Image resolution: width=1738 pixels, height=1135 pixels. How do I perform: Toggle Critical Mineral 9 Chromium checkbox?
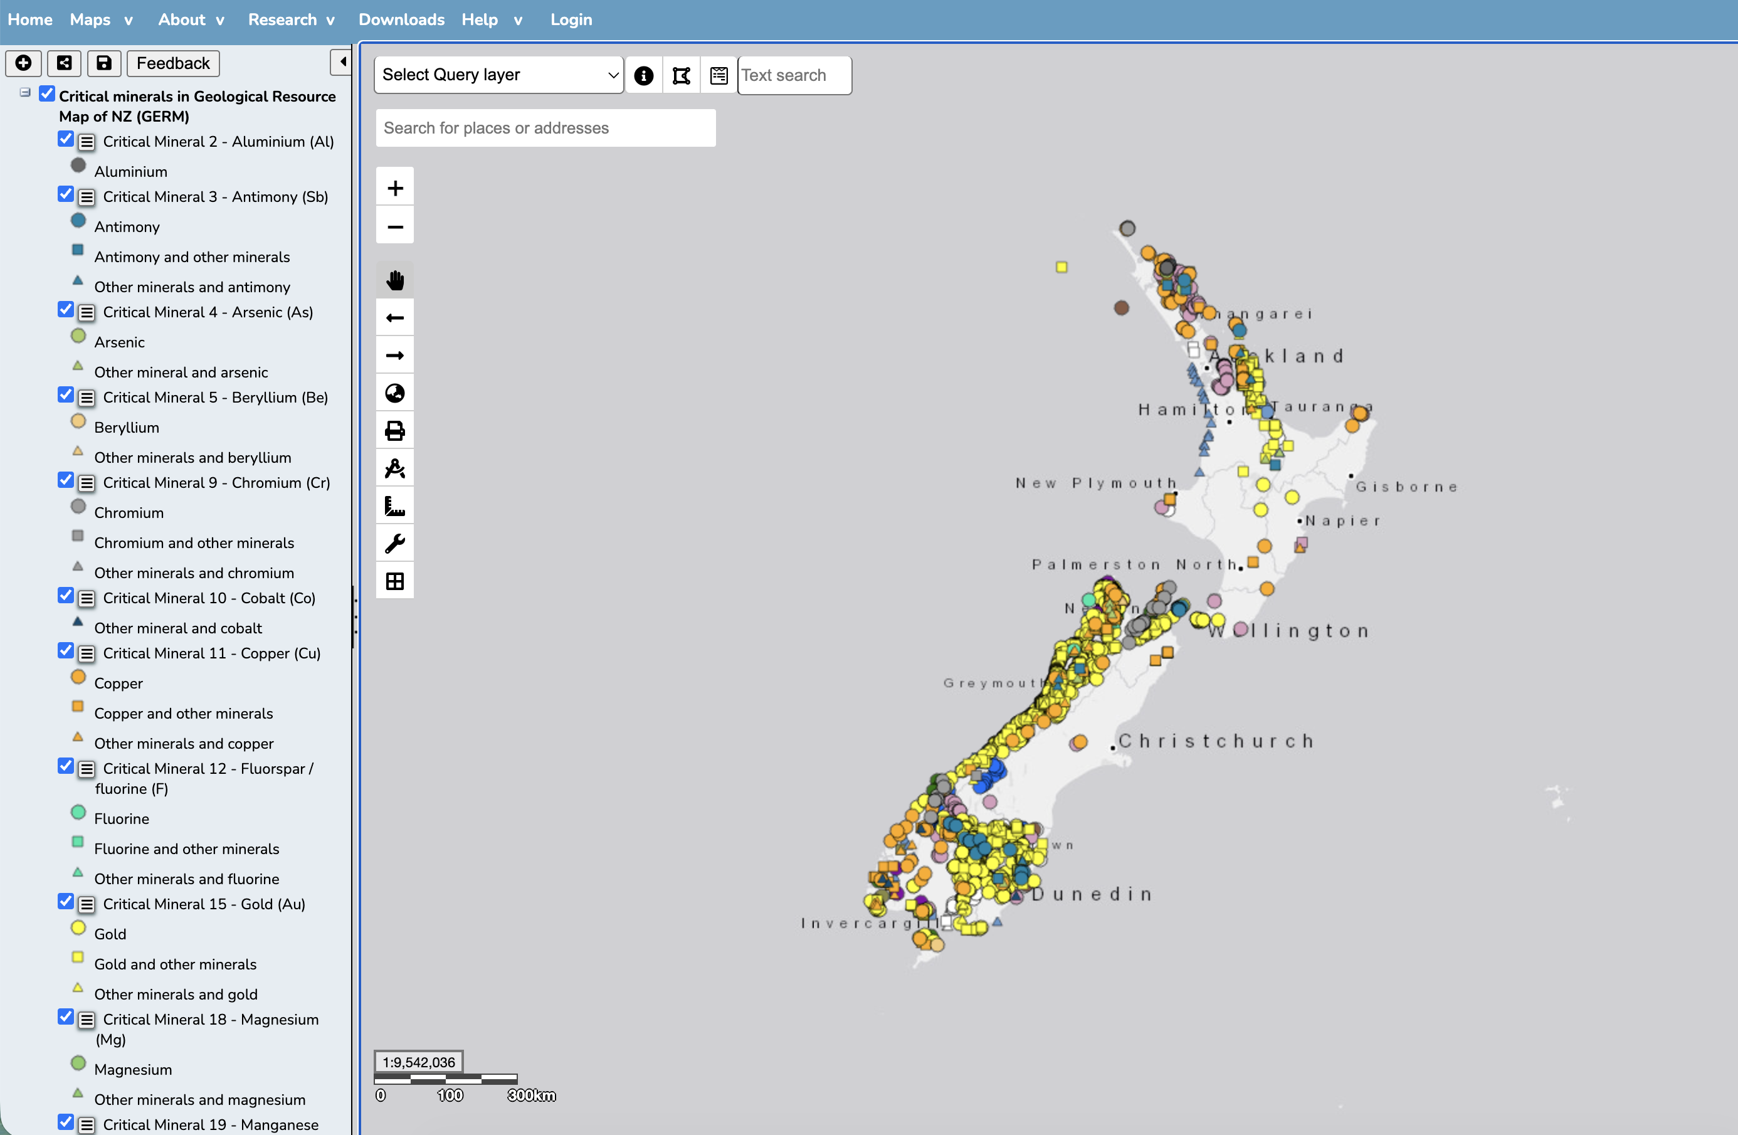[x=66, y=480]
